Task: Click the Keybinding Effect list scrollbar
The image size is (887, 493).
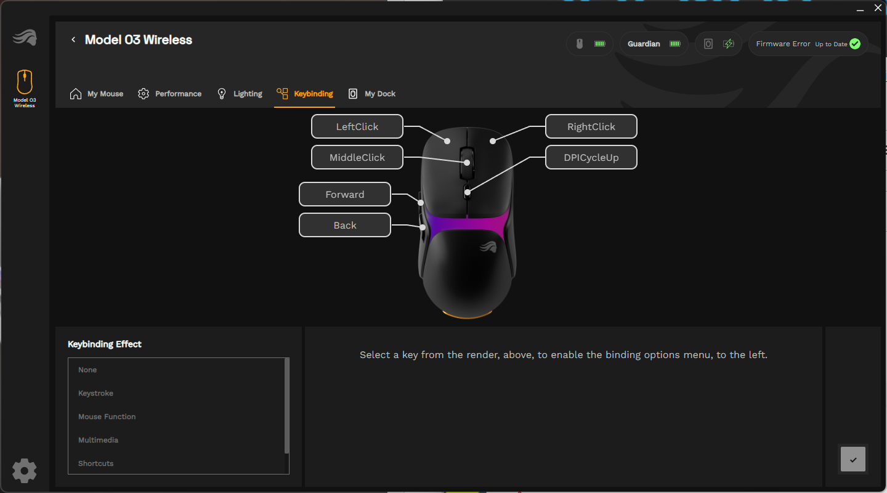Action: [286, 407]
